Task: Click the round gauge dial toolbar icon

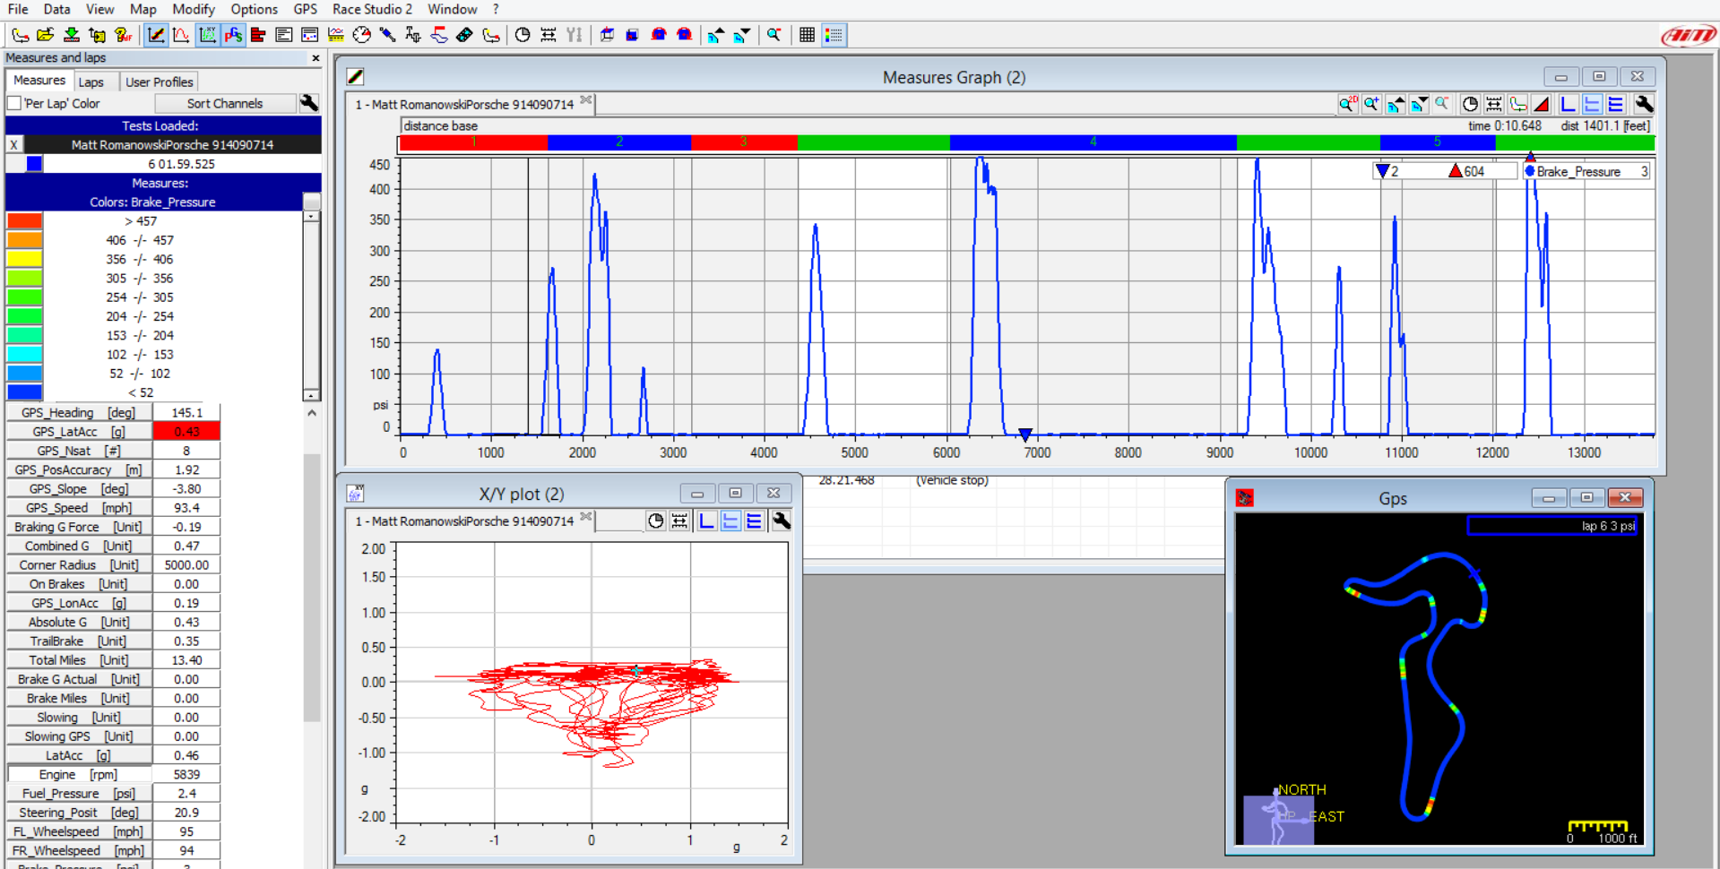Action: coord(361,35)
